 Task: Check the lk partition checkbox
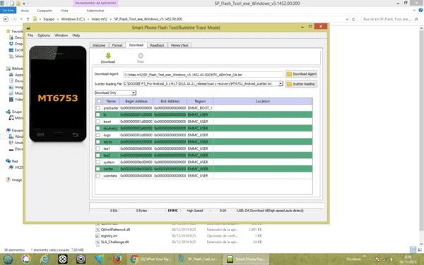[98, 114]
